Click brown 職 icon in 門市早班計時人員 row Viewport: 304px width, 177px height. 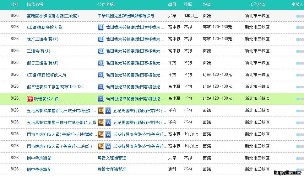point(101,134)
